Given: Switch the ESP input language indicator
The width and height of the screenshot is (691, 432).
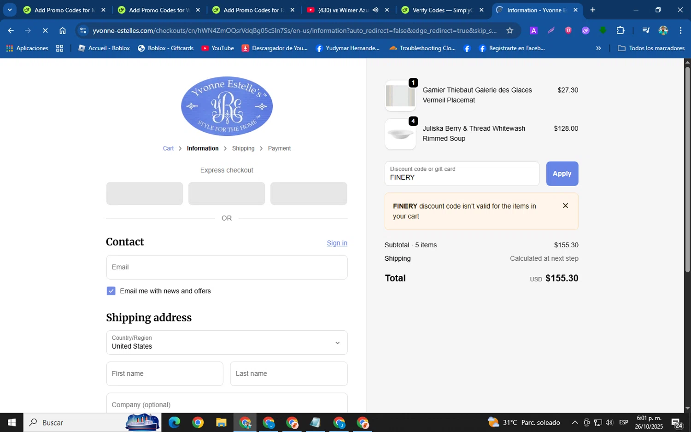Looking at the screenshot, I should [624, 422].
